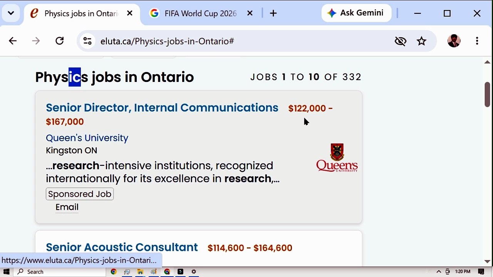Viewport: 493px width, 277px height.
Task: Open the user profile avatar
Action: (x=454, y=41)
